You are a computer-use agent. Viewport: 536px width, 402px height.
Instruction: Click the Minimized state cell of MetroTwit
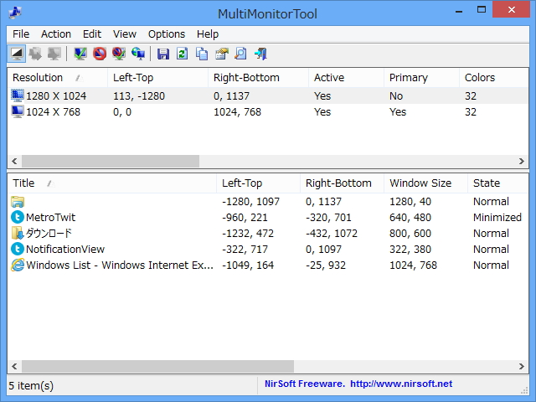click(497, 218)
